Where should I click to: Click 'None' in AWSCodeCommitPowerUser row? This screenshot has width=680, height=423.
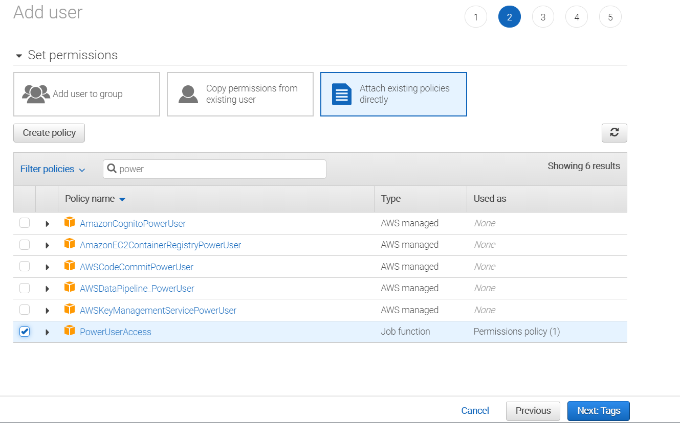484,267
